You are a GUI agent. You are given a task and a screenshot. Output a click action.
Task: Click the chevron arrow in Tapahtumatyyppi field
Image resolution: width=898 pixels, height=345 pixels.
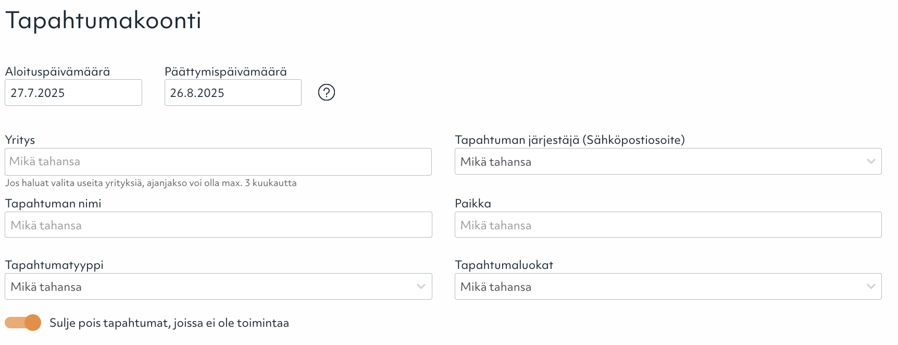tap(421, 287)
